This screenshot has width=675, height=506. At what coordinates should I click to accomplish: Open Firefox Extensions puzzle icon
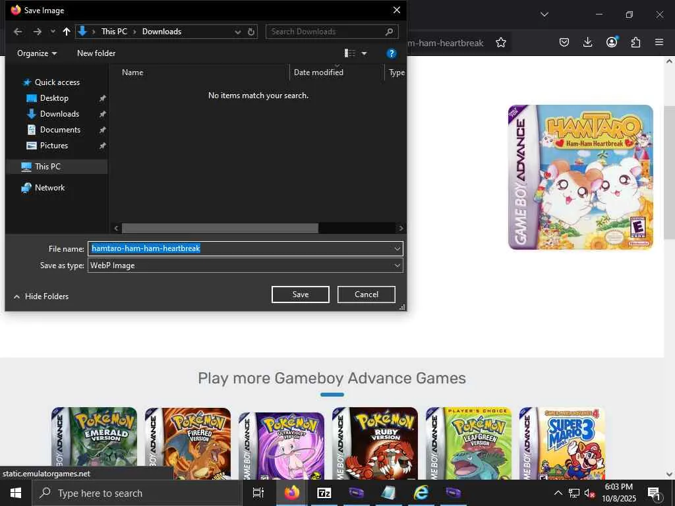pyautogui.click(x=635, y=42)
